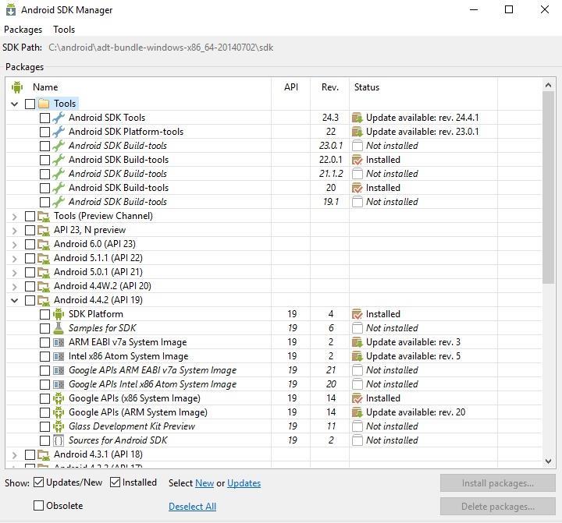This screenshot has width=562, height=523.
Task: Click the Updates link to select updates
Action: coord(244,483)
